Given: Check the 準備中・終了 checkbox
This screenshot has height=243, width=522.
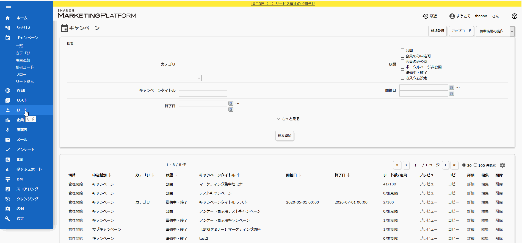Looking at the screenshot, I should click(402, 72).
